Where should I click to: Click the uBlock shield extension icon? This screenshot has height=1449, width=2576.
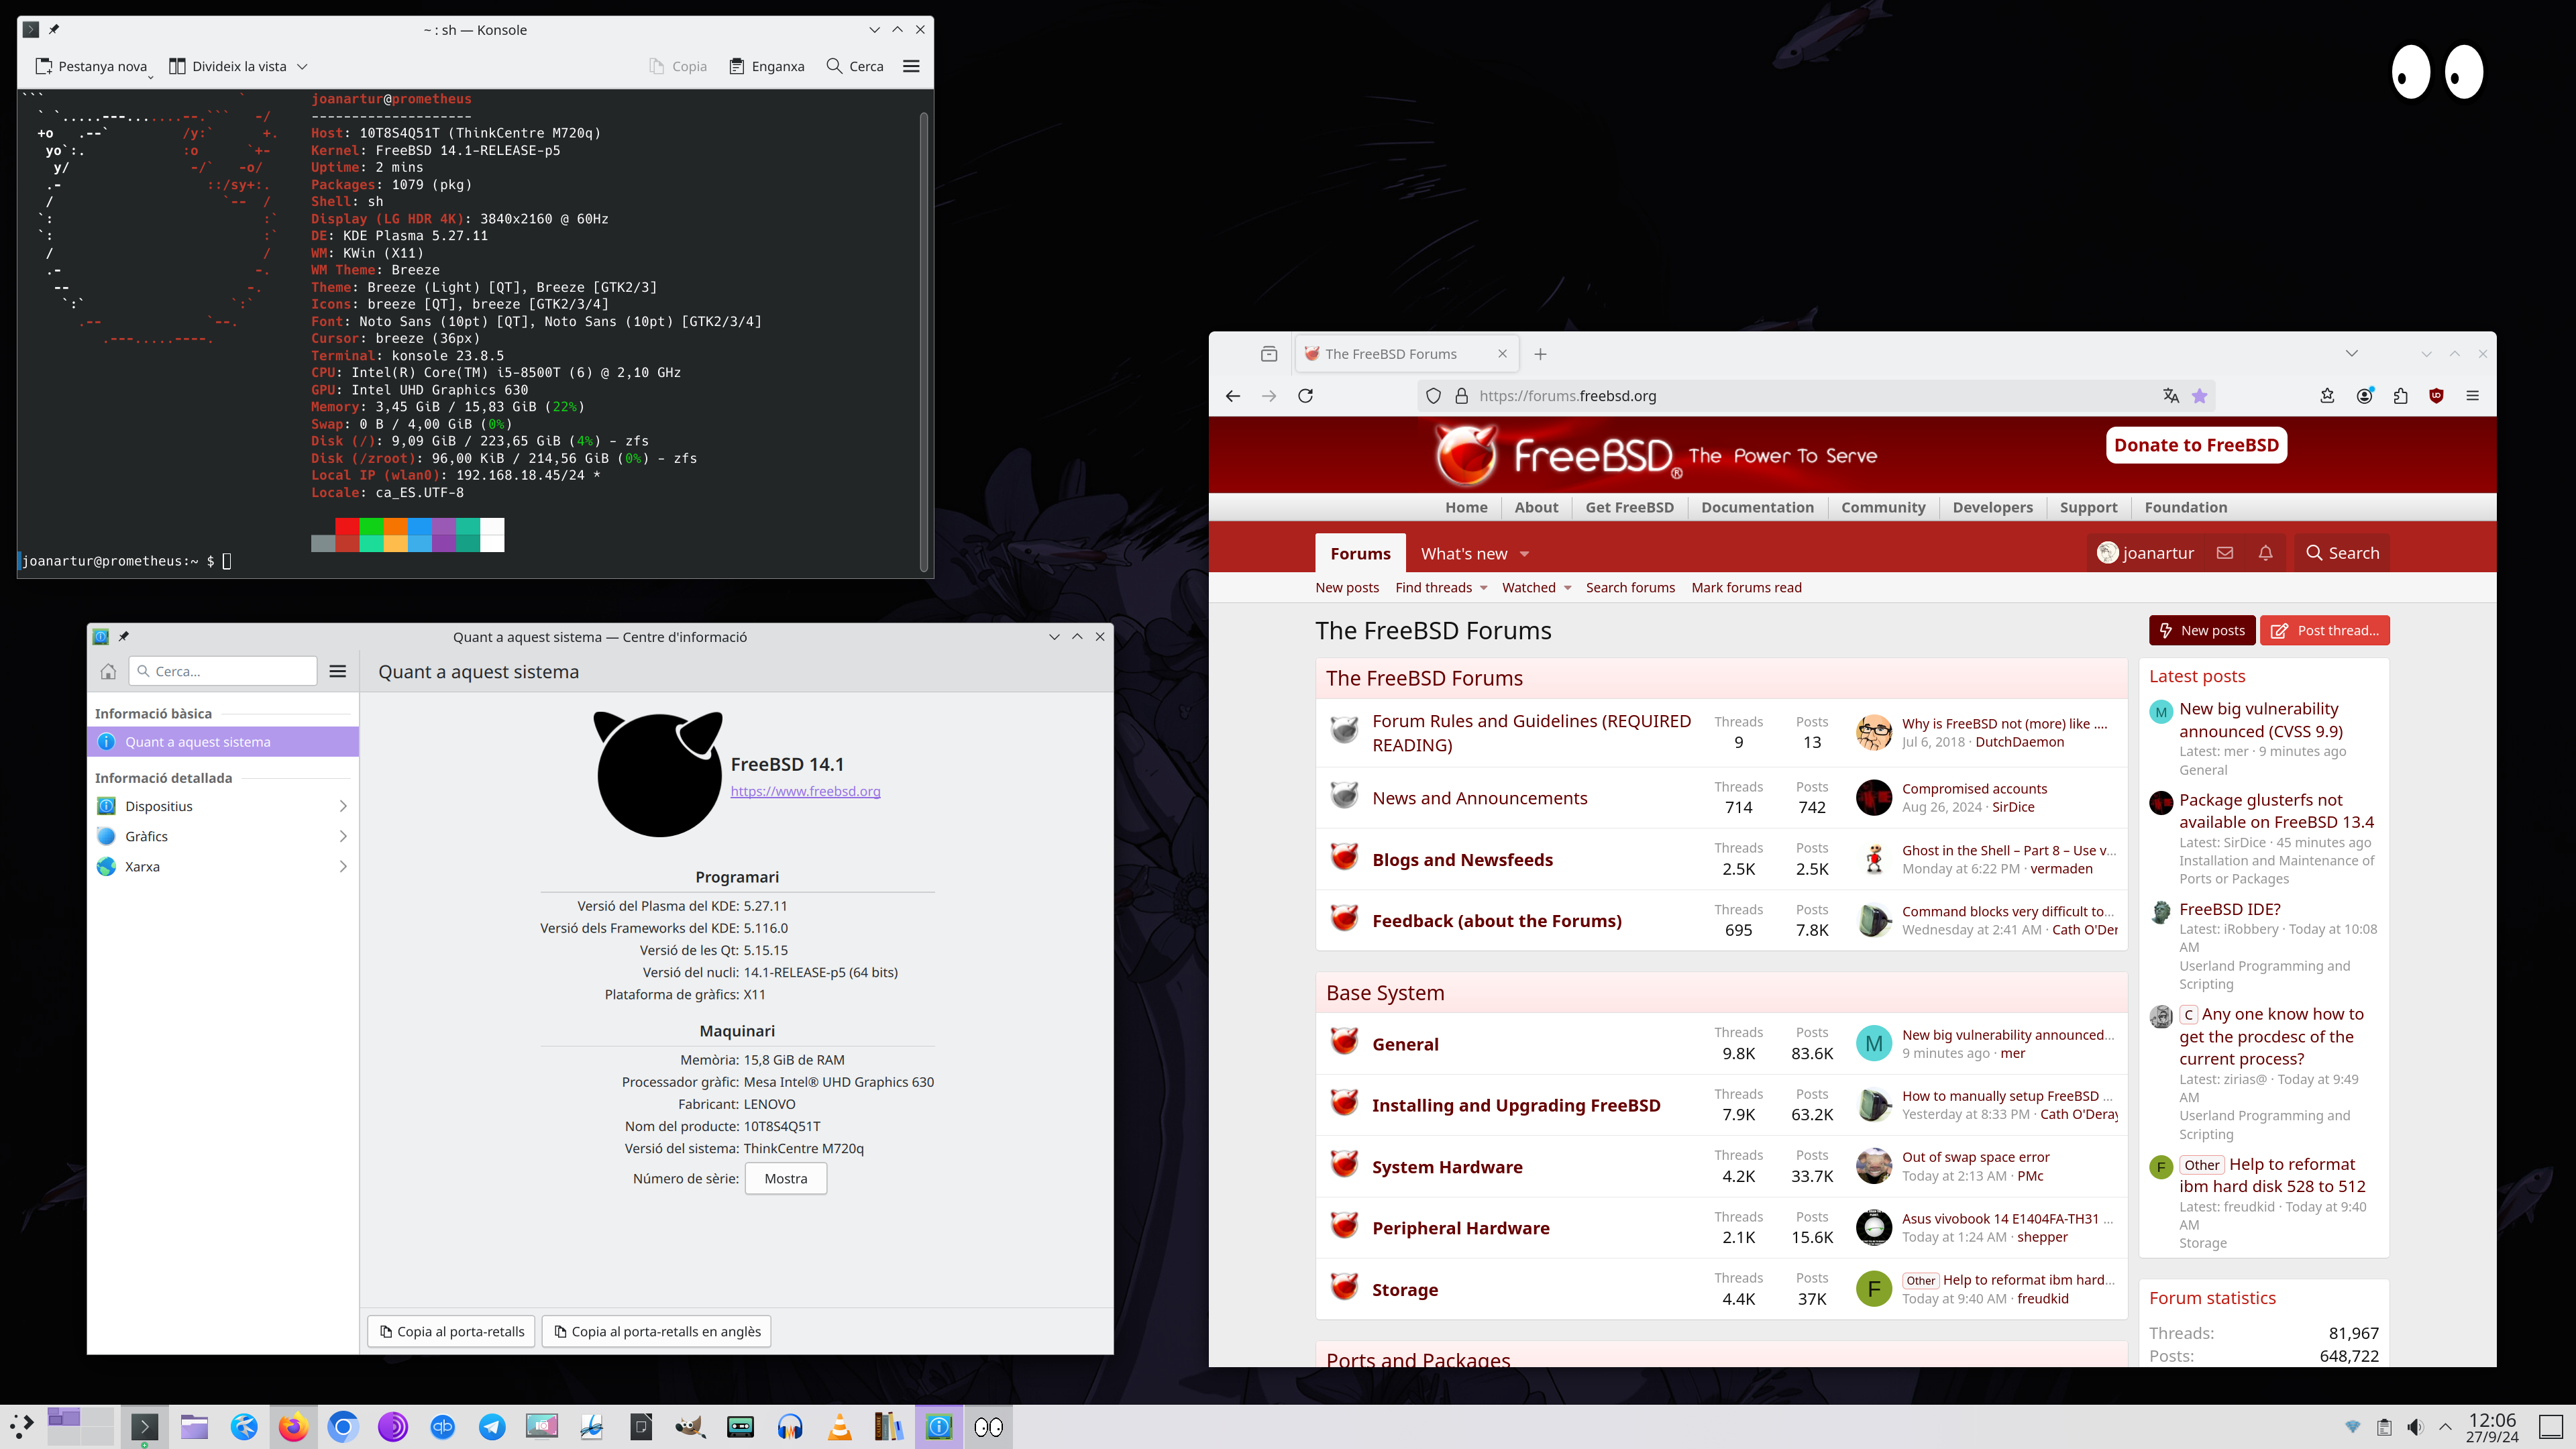[x=2436, y=396]
